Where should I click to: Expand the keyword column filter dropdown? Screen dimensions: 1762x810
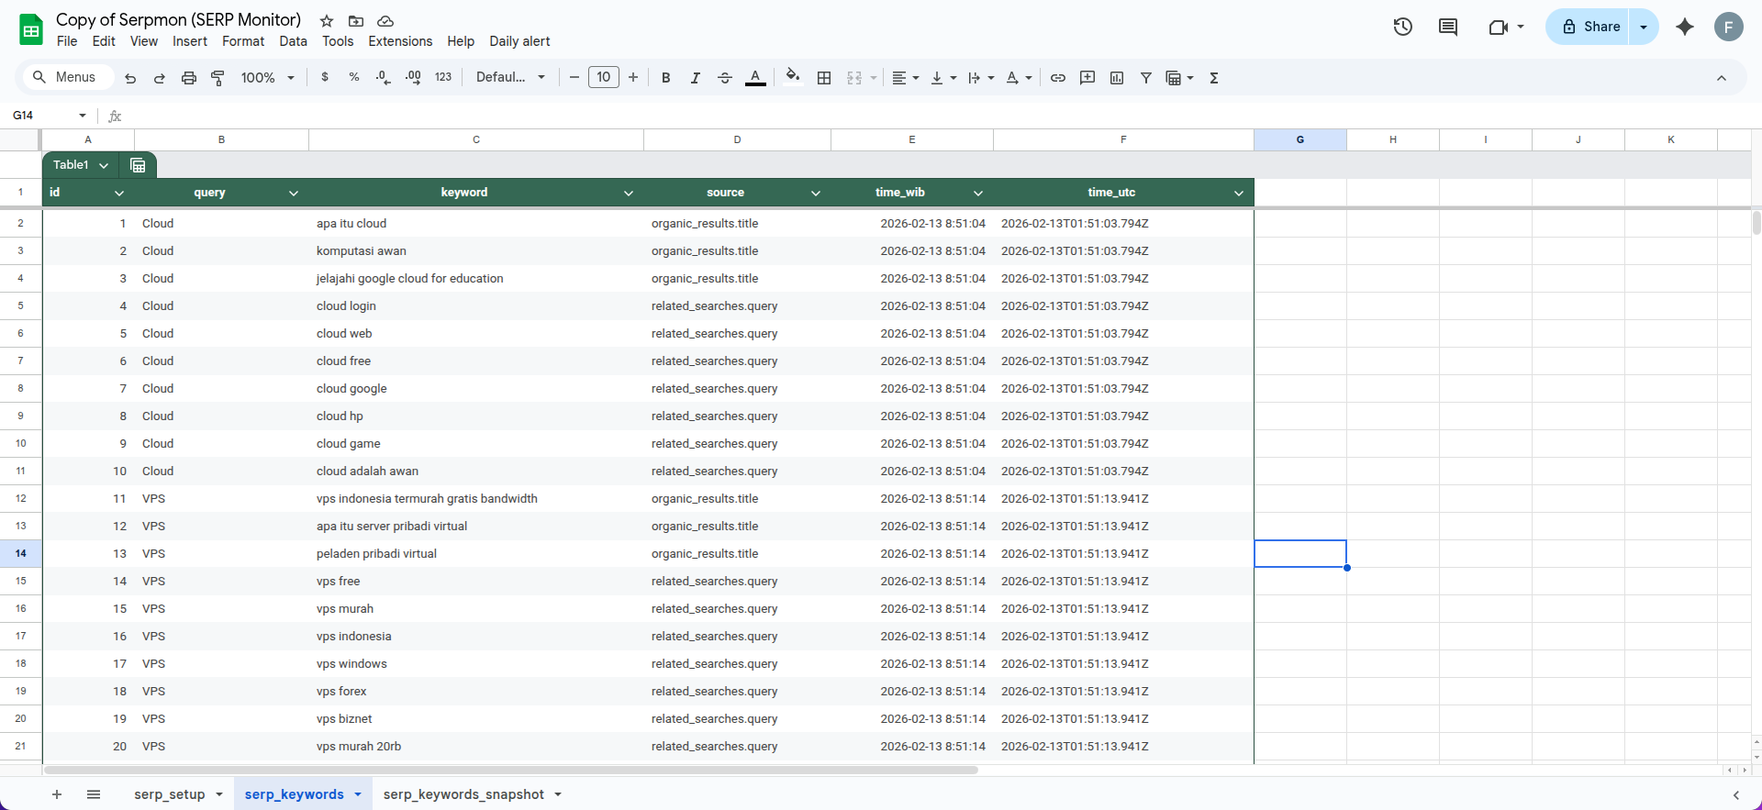[x=628, y=193]
